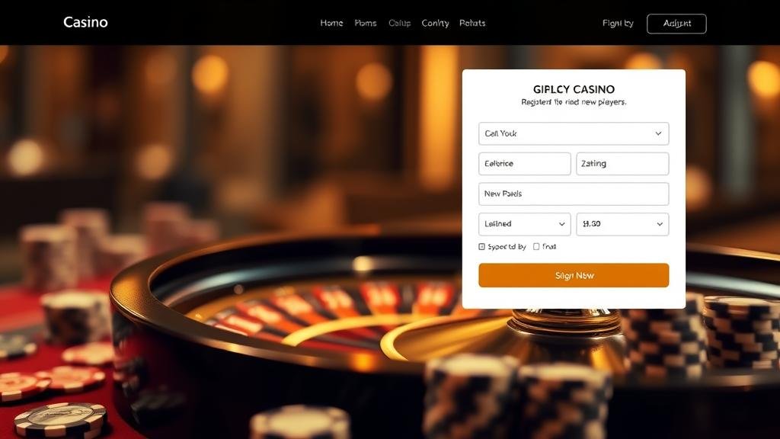The height and width of the screenshot is (439, 780).
Task: Open the Conlry navigation link
Action: tap(435, 23)
